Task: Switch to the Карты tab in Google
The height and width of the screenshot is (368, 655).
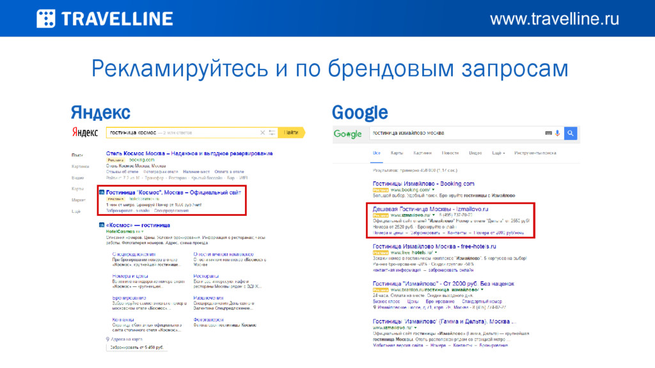Action: 397,153
